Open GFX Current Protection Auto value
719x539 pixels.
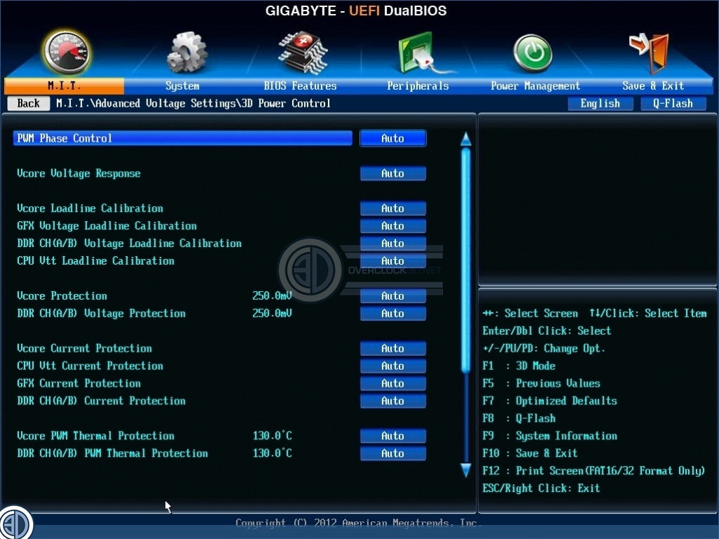[393, 383]
